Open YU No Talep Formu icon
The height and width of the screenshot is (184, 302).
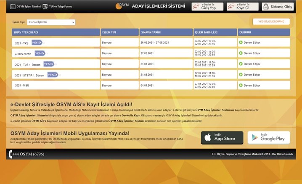tap(45, 7)
